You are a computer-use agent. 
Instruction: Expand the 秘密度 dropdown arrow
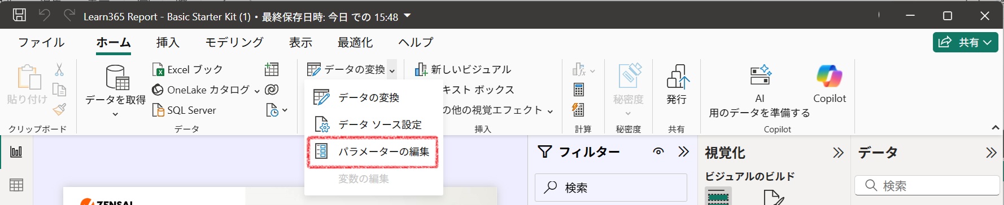click(628, 114)
